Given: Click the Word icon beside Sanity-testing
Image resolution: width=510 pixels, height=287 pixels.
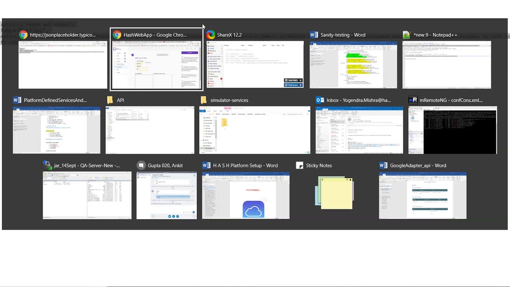Looking at the screenshot, I should (314, 35).
